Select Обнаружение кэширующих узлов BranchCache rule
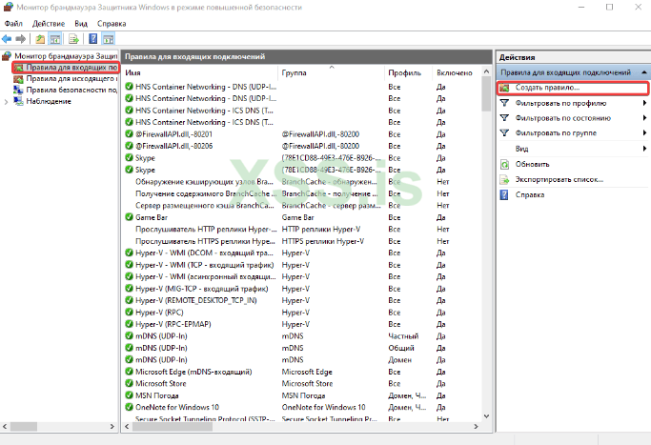This screenshot has width=651, height=445. click(x=302, y=182)
